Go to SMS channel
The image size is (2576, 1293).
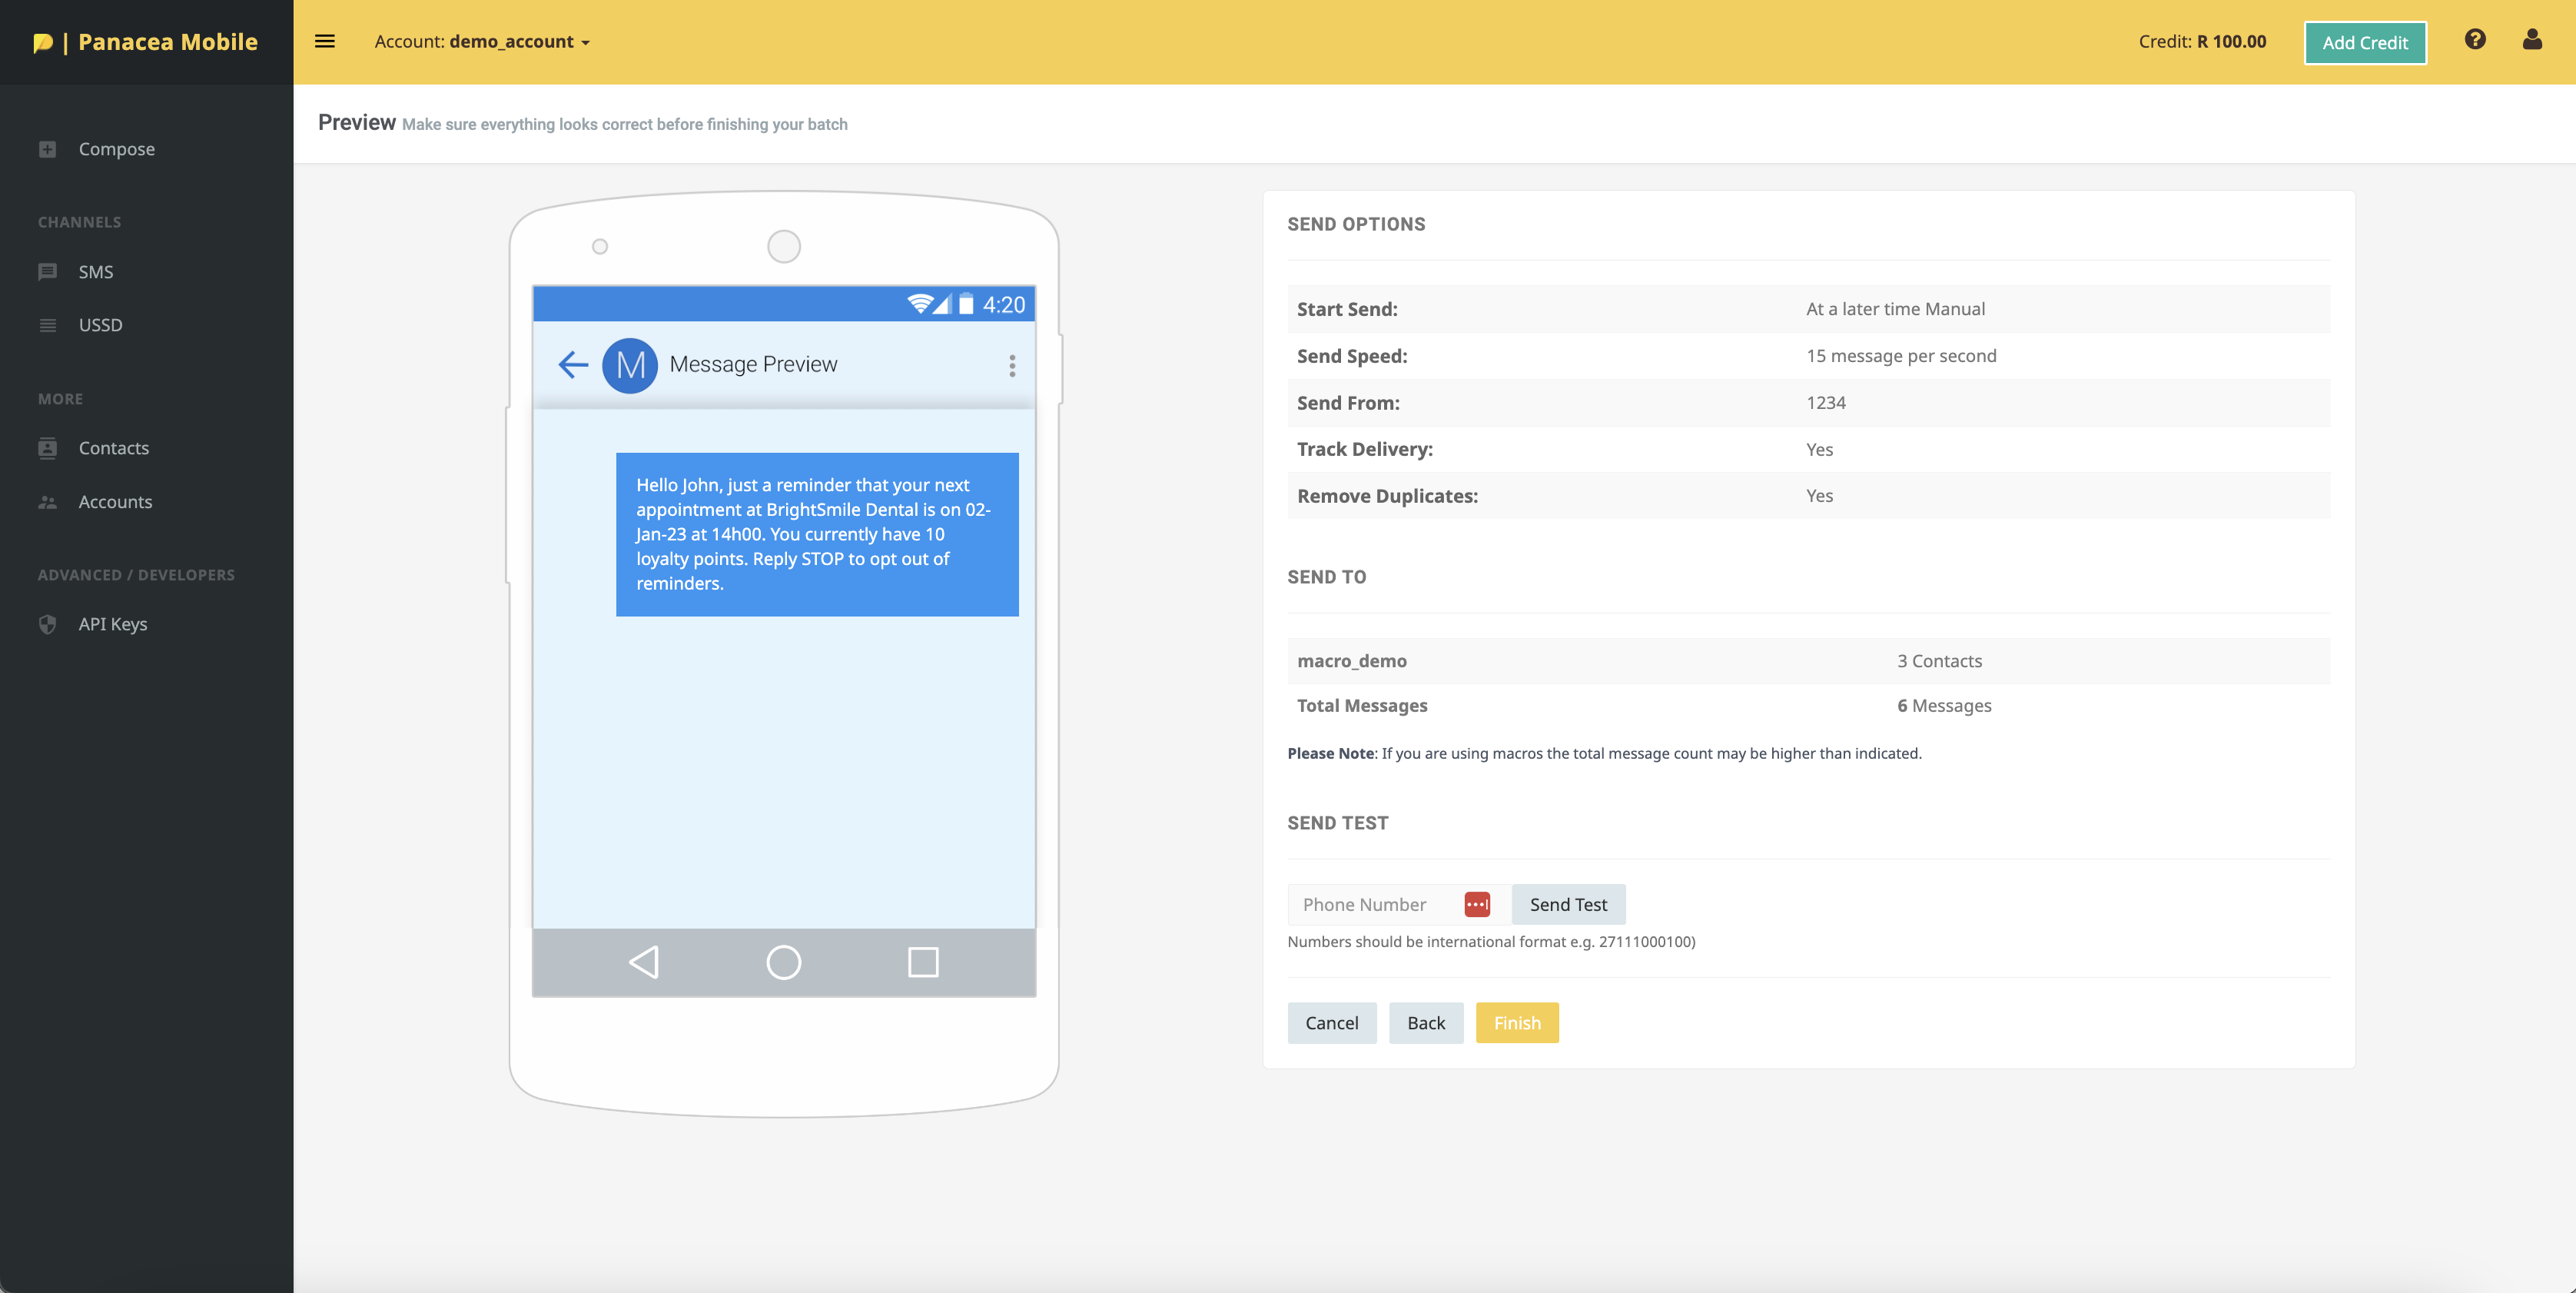point(95,272)
